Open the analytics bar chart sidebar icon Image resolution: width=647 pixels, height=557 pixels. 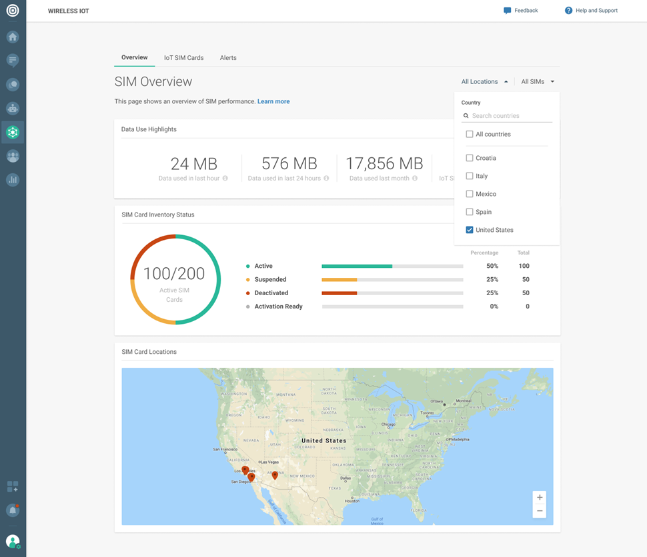coord(13,180)
